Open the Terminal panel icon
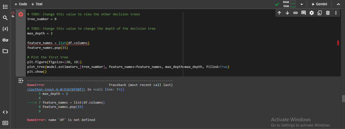345x129 pixels. point(5,123)
